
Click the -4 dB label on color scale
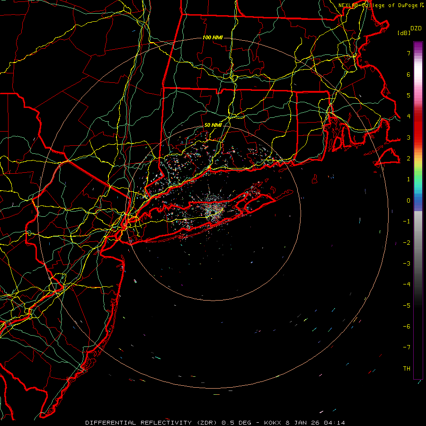tap(407, 284)
